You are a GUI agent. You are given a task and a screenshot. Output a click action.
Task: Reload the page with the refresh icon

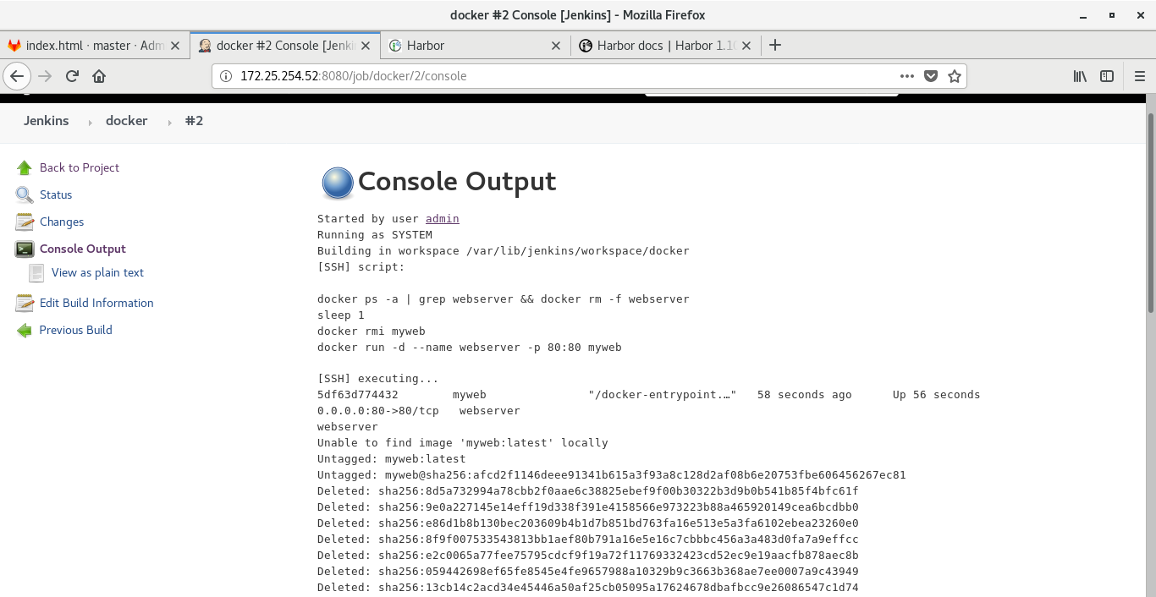click(x=72, y=76)
